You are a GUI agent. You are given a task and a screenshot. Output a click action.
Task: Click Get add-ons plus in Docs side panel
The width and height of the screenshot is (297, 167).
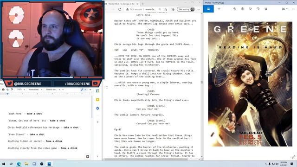tap(97, 122)
